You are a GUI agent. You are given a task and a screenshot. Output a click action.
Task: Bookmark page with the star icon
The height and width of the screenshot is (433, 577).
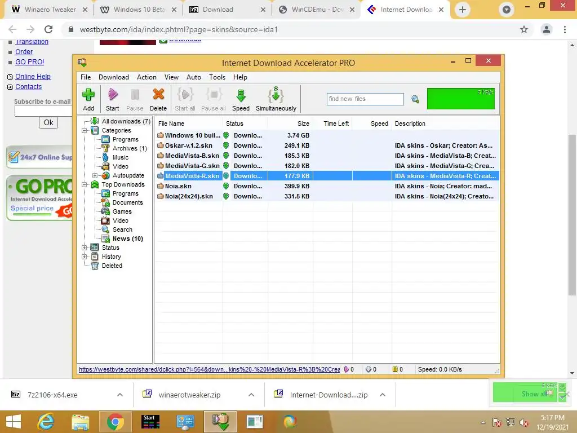click(x=524, y=29)
